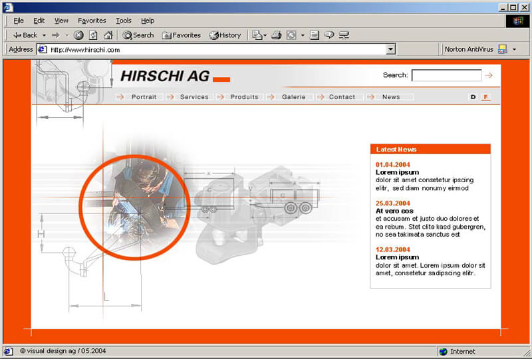Viewport: 532px width, 359px height.
Task: Open the History toolbar button
Action: [225, 35]
